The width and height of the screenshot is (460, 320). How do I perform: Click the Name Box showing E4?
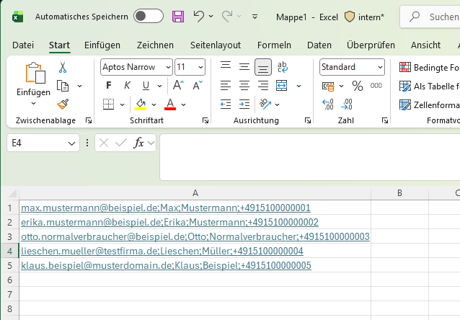pos(37,143)
